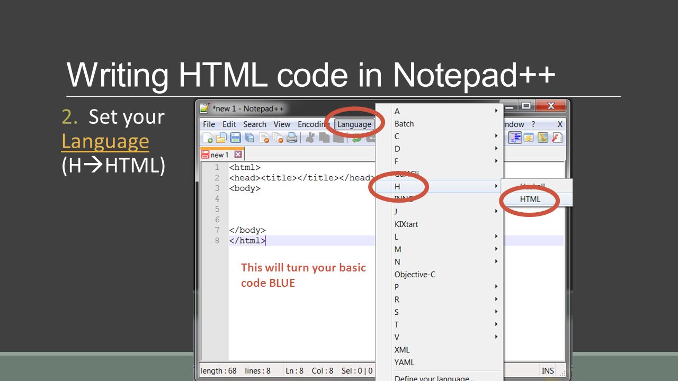678x381 pixels.
Task: Click line number 5 in the margin
Action: pos(217,209)
